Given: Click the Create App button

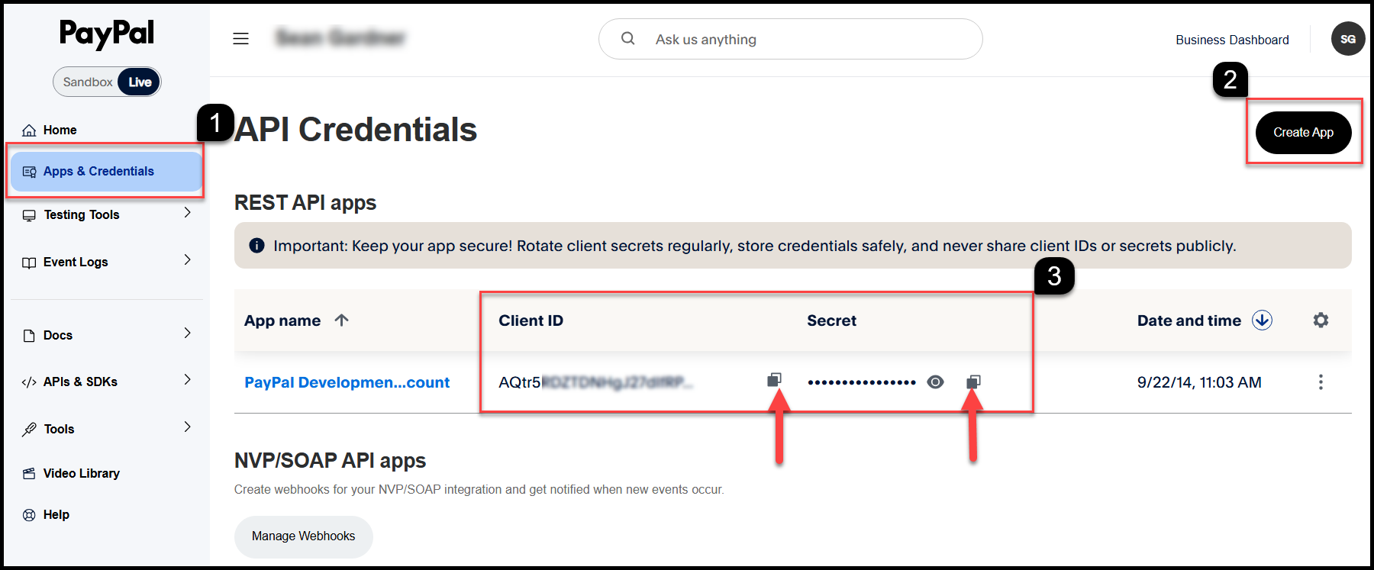Looking at the screenshot, I should 1303,133.
